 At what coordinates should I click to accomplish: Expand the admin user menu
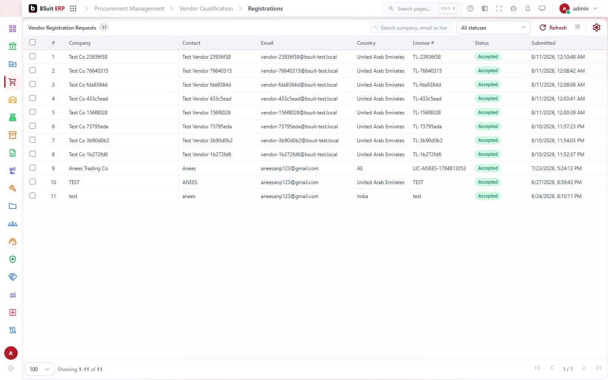tap(578, 8)
